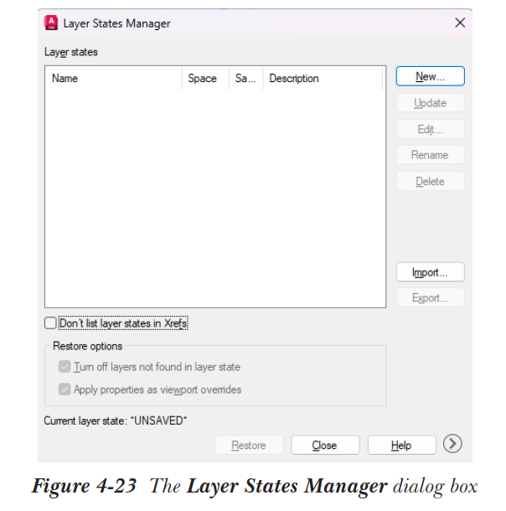Click the AutoCAD icon in the title bar
Screen dimensions: 506x511
click(x=51, y=23)
